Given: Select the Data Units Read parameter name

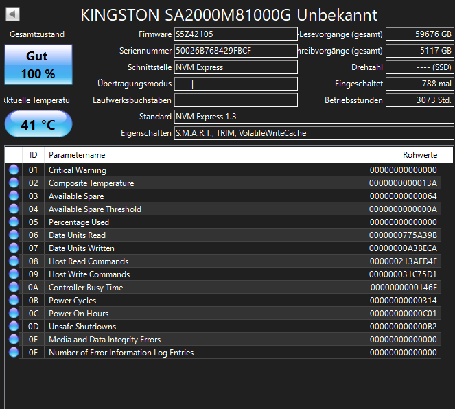Looking at the screenshot, I should point(77,235).
